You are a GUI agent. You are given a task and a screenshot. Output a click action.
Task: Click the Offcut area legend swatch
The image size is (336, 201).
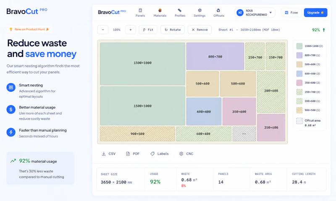point(299,121)
